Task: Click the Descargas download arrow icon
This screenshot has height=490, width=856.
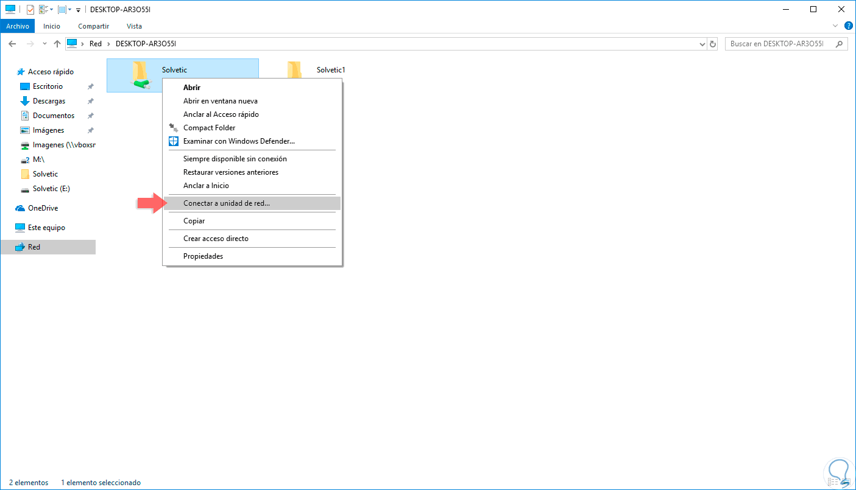Action: [x=25, y=101]
